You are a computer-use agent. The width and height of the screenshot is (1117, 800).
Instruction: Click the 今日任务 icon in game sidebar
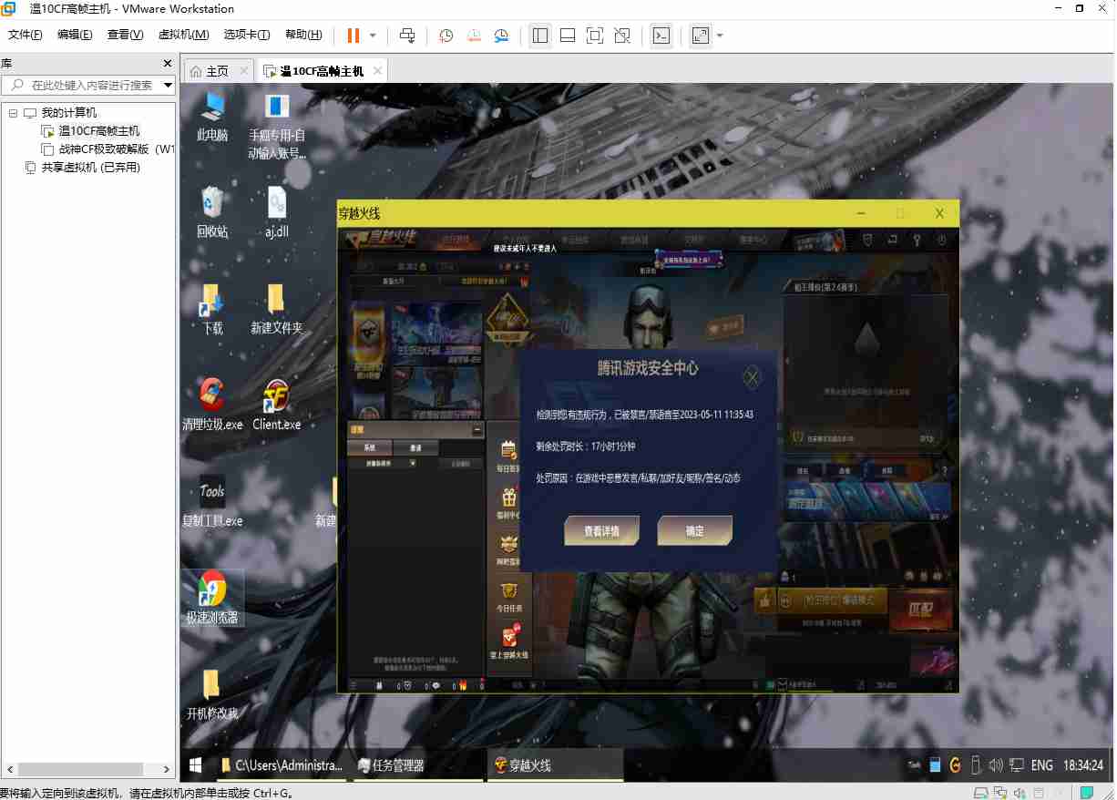[x=511, y=596]
